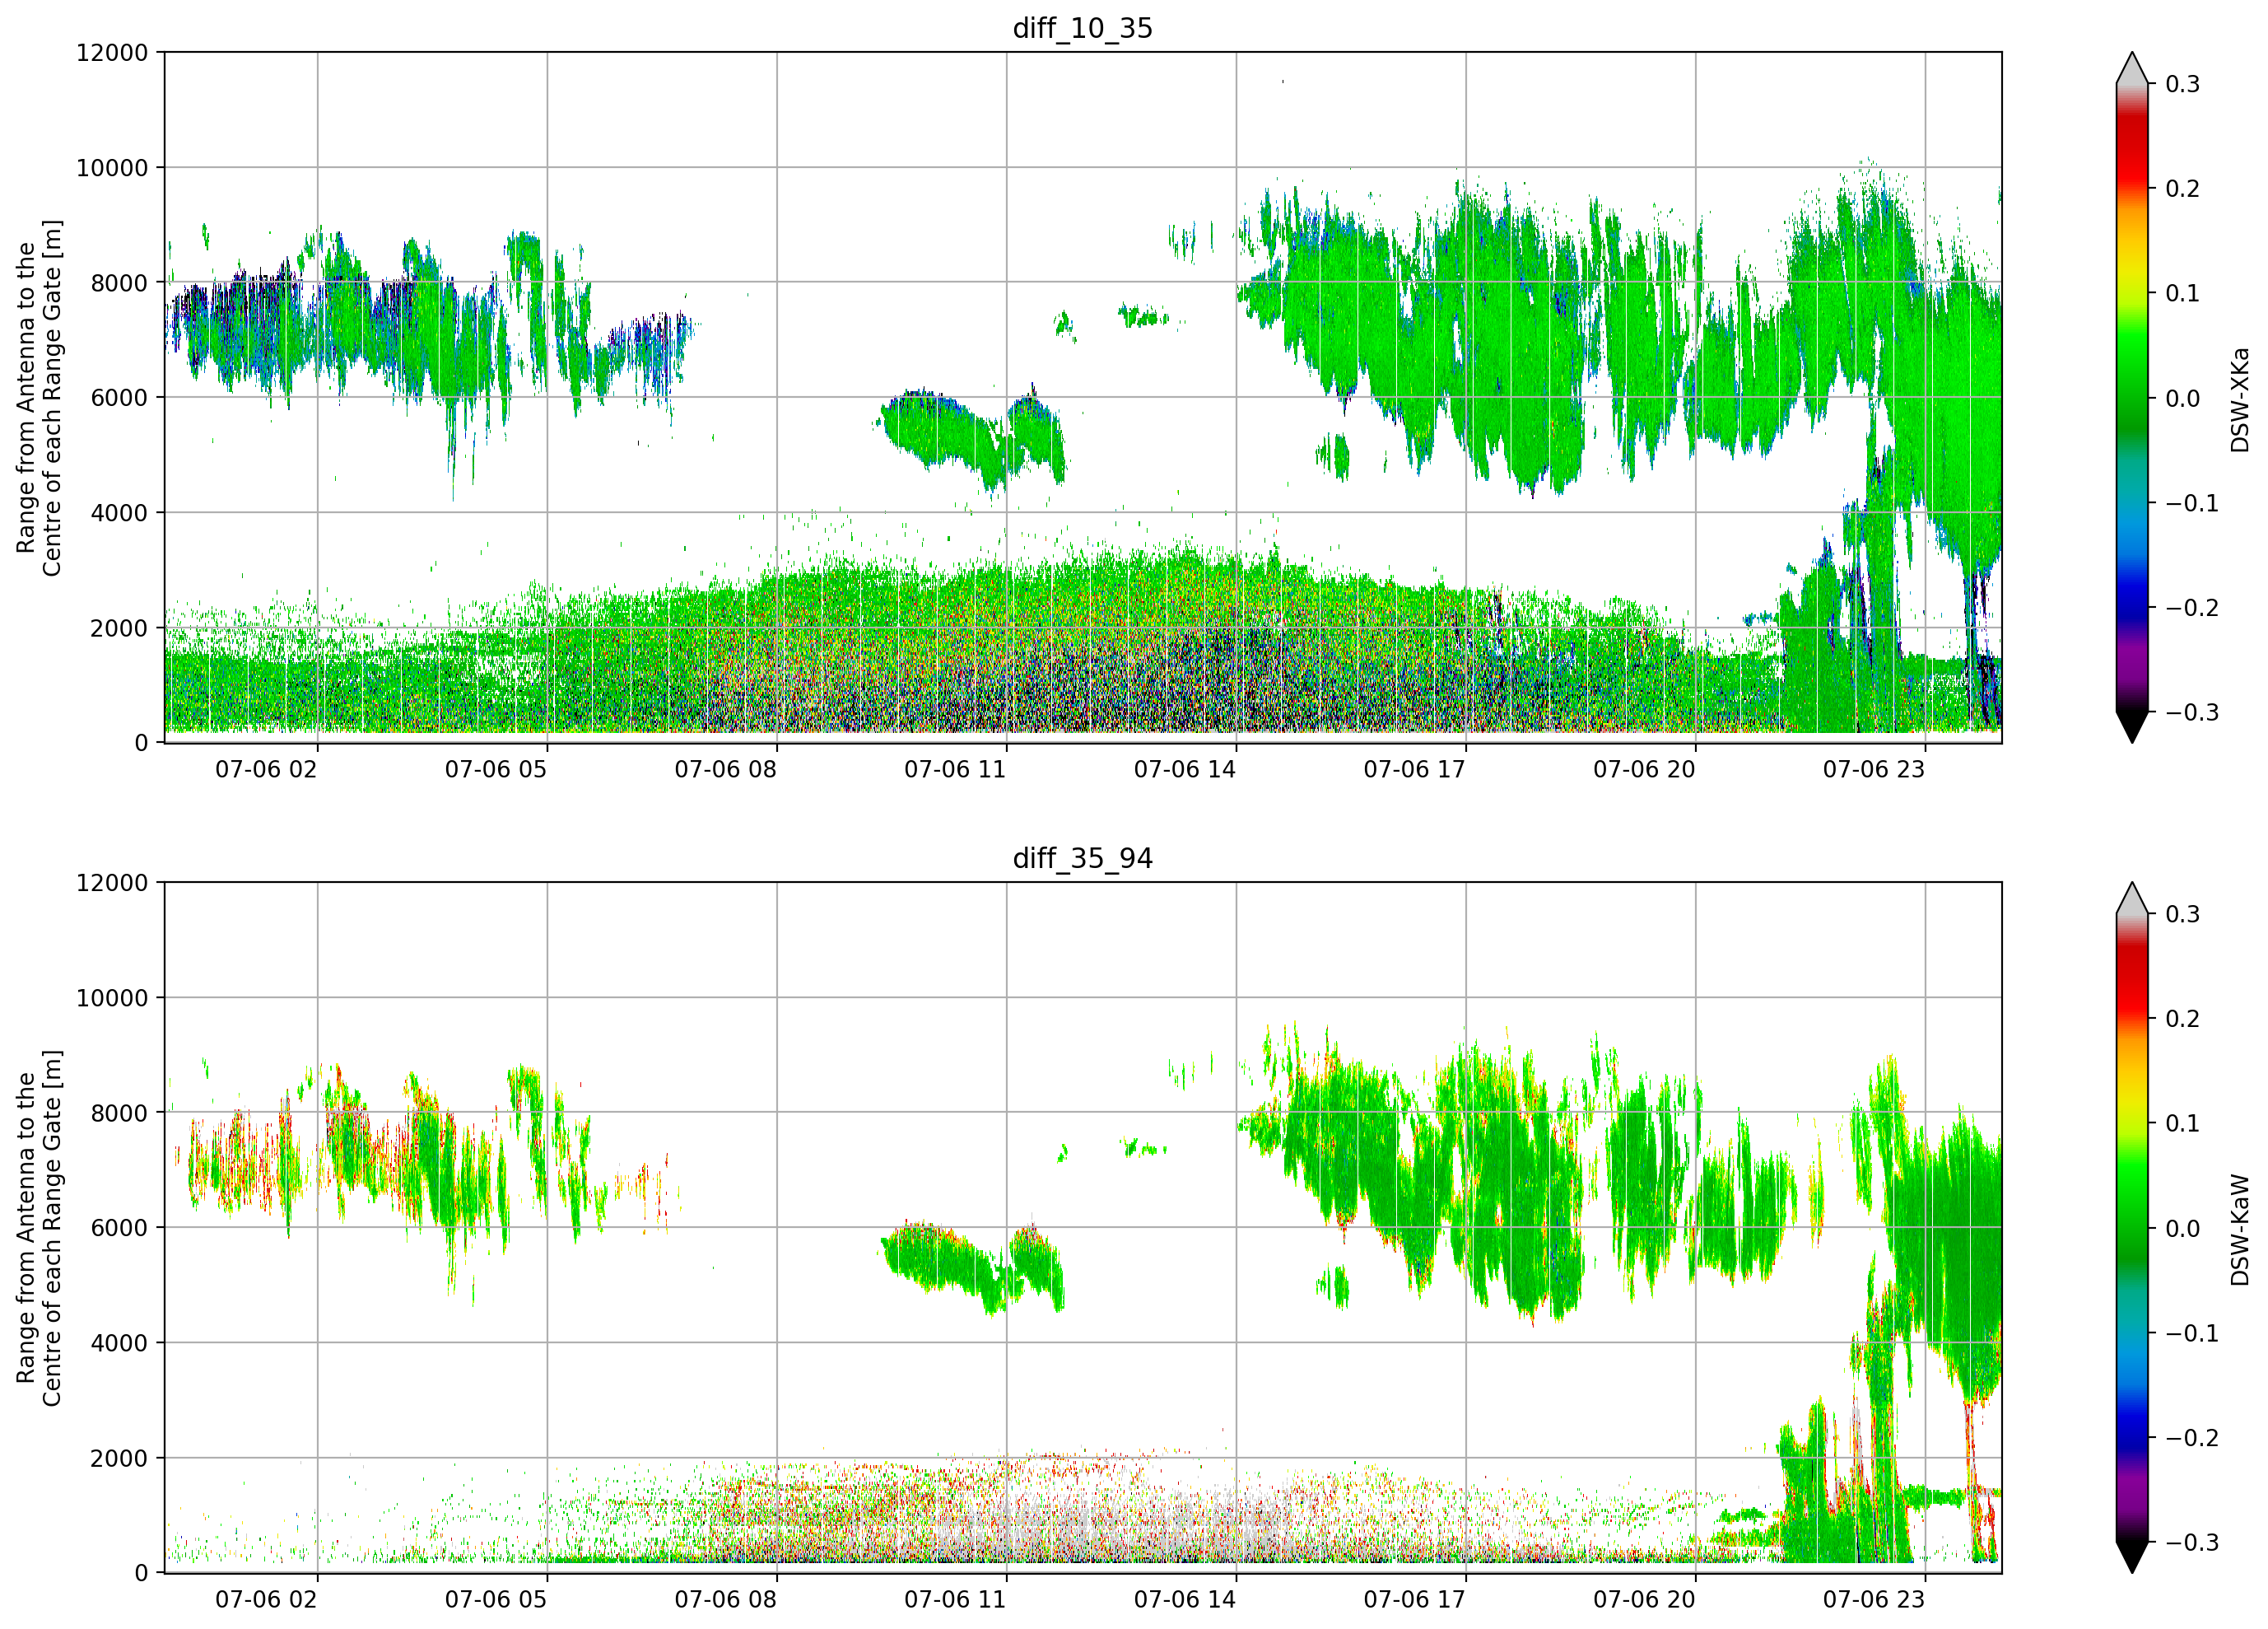The height and width of the screenshot is (1629, 2268).
Task: Click "07-06 17" x-tick under diff_10_35 plot
Action: coord(1414,769)
